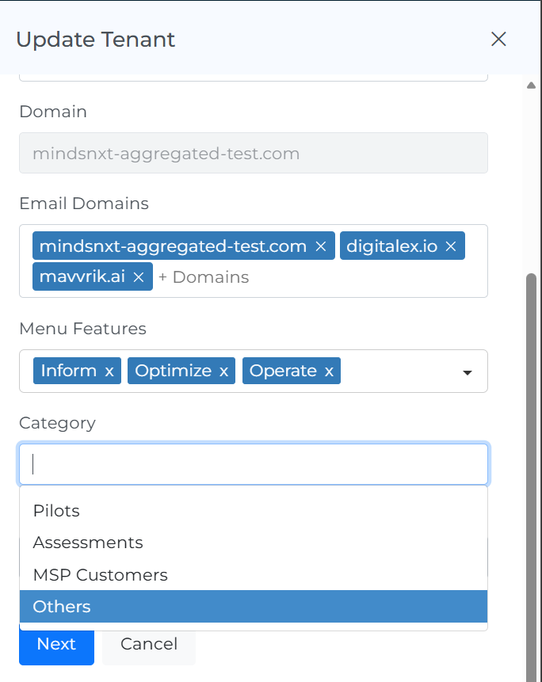542x682 pixels.
Task: Click the scrollbar up arrow
Action: (531, 86)
